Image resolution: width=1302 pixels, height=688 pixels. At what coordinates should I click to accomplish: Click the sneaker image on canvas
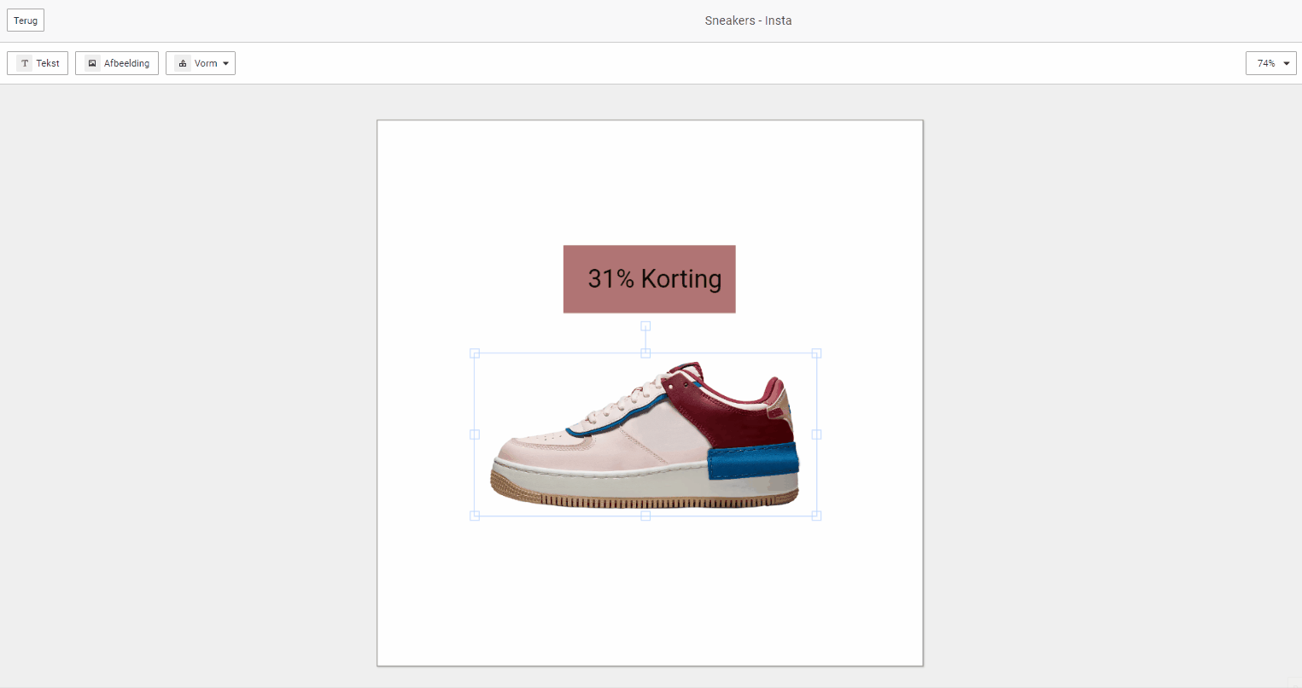(x=645, y=434)
